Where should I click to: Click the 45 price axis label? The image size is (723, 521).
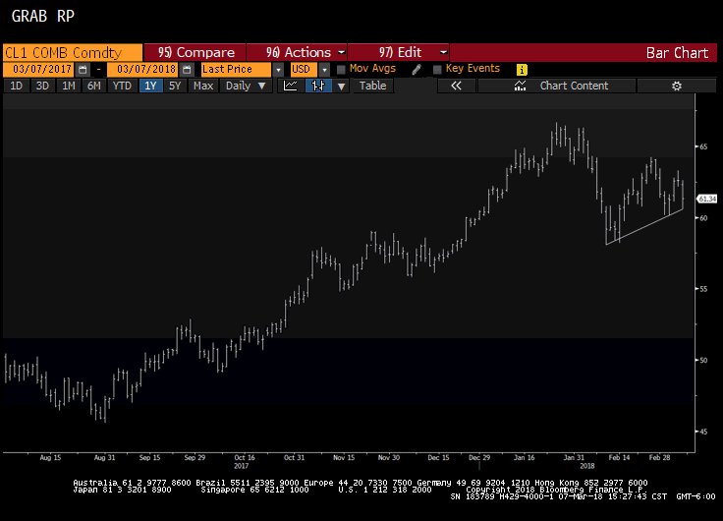click(x=703, y=432)
